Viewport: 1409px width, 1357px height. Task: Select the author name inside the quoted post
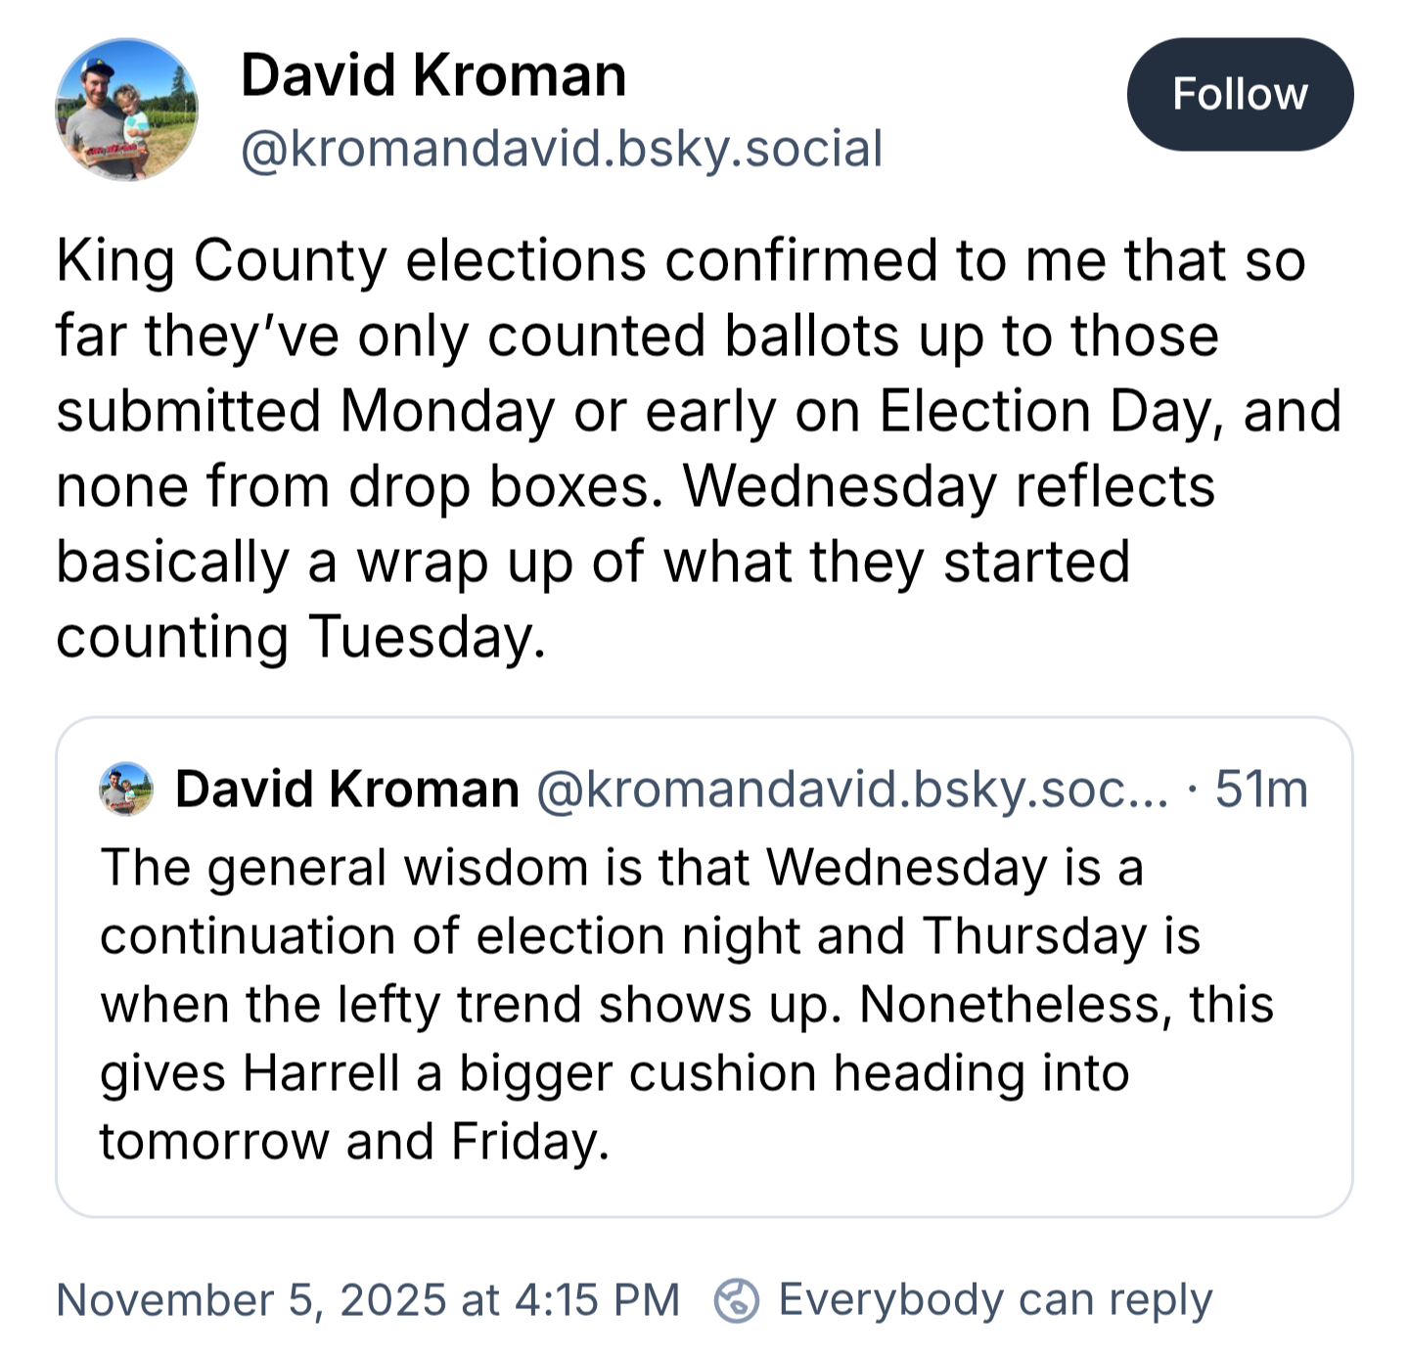click(x=347, y=790)
